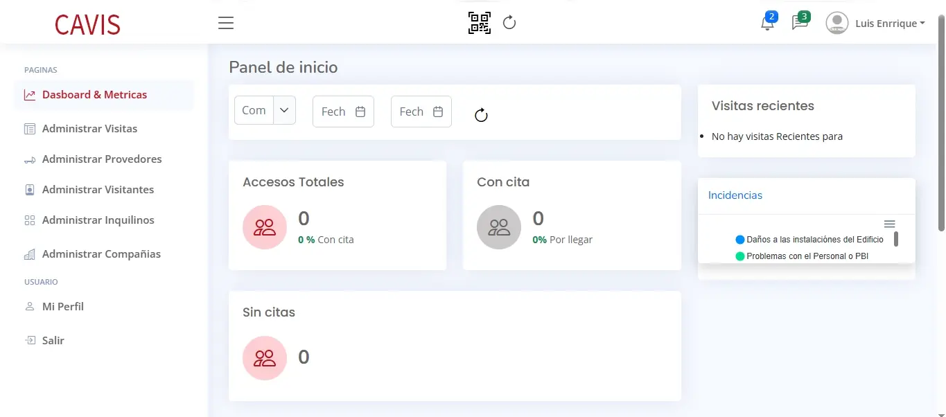Click the filter reload icon
Viewport: 946px width, 417px height.
pyautogui.click(x=482, y=115)
